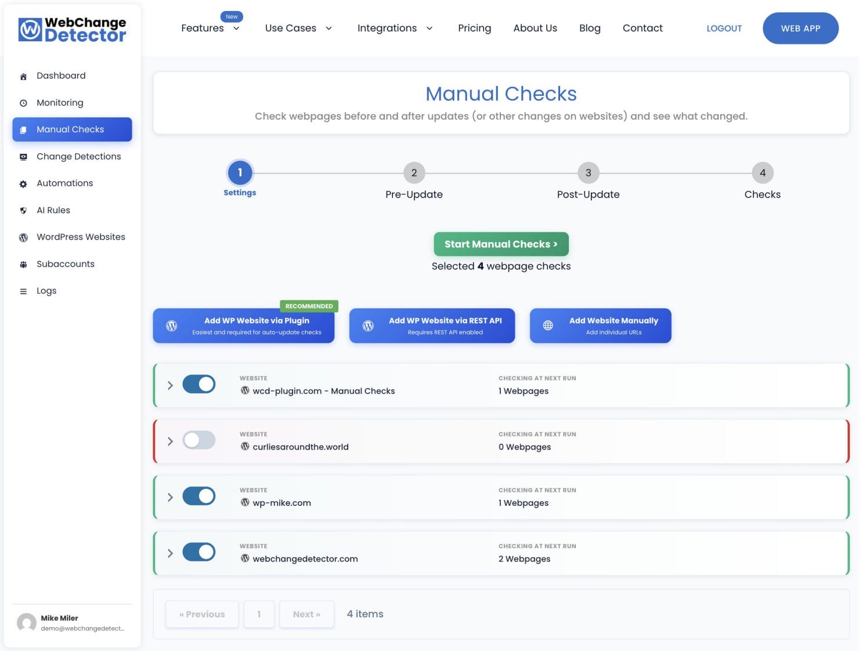
Task: Click the Mike Miler profile avatar
Action: click(27, 623)
